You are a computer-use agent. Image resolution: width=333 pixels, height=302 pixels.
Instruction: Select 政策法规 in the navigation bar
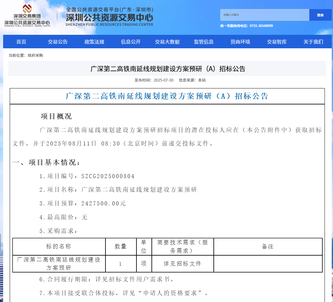pos(94,42)
